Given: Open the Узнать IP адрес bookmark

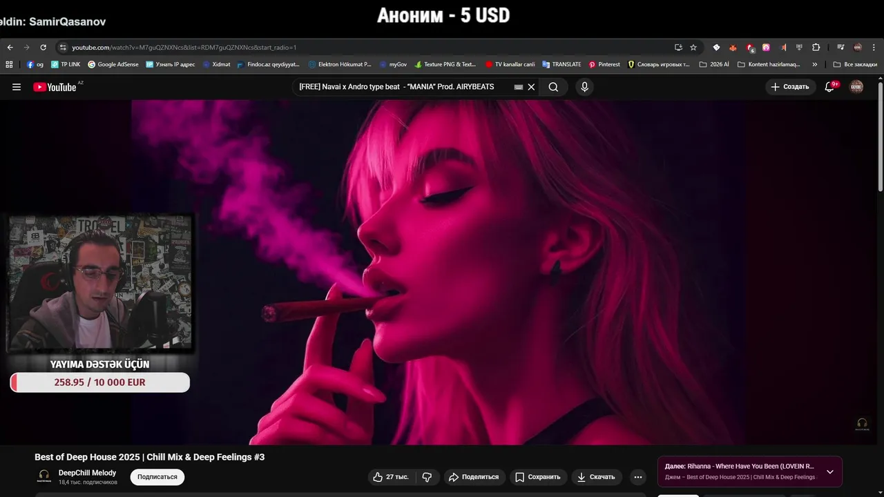Looking at the screenshot, I should 171,64.
